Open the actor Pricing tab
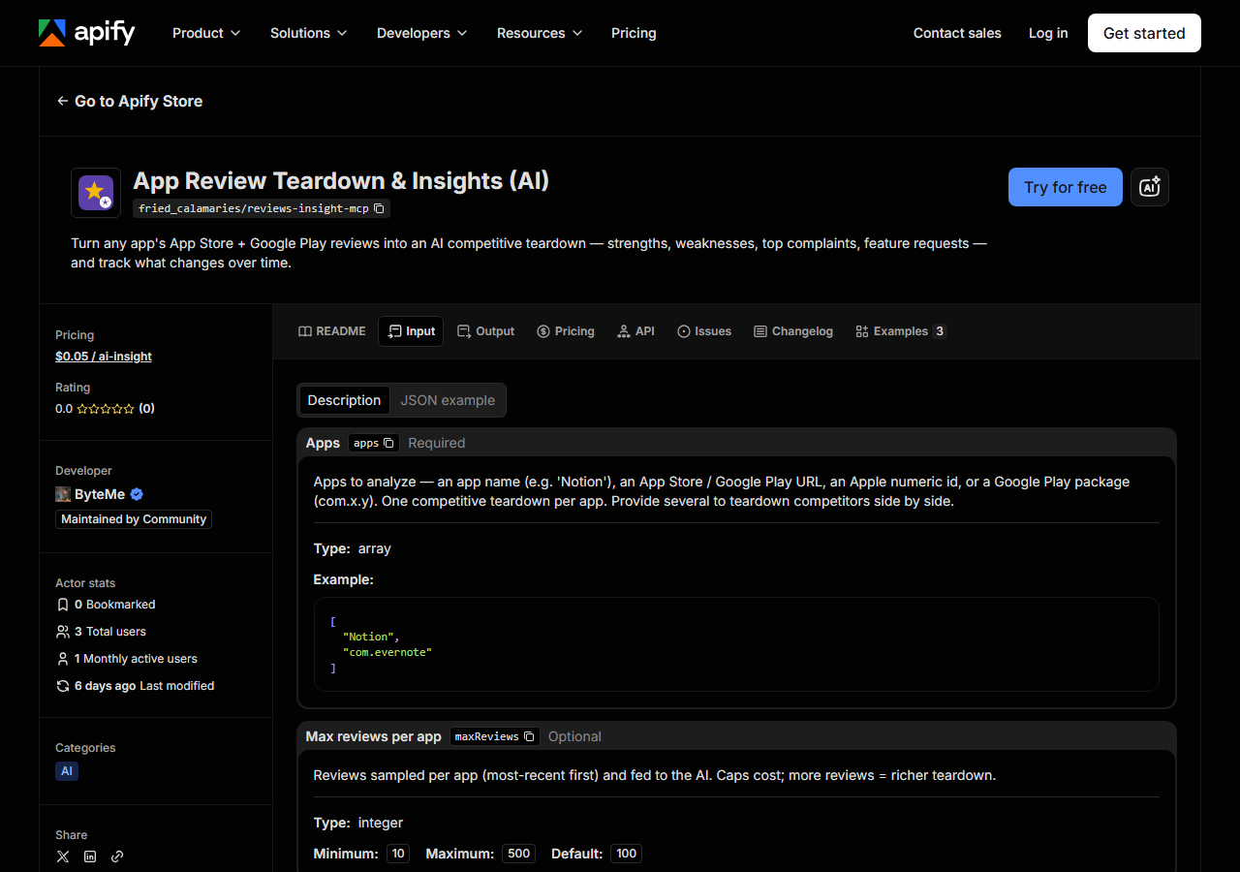The height and width of the screenshot is (872, 1240). [x=566, y=331]
